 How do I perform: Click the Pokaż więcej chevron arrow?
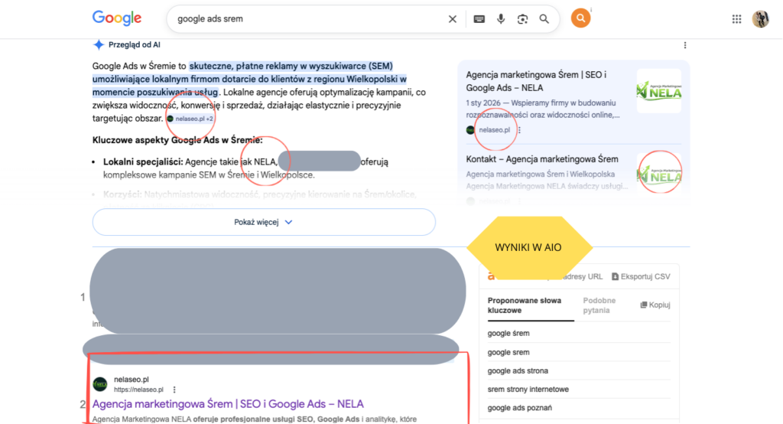[x=288, y=222]
